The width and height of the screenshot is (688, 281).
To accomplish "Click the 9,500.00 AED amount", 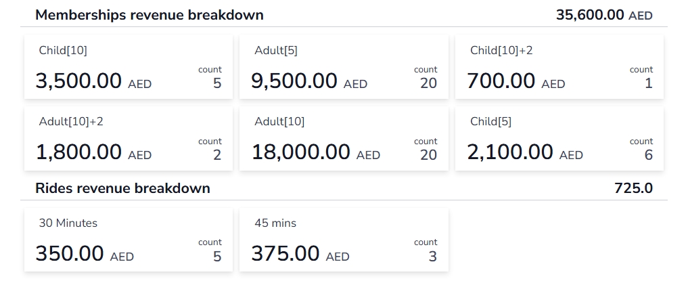I will point(309,82).
